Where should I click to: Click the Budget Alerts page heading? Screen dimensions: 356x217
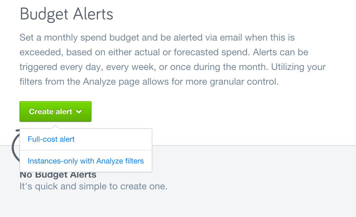tap(66, 14)
